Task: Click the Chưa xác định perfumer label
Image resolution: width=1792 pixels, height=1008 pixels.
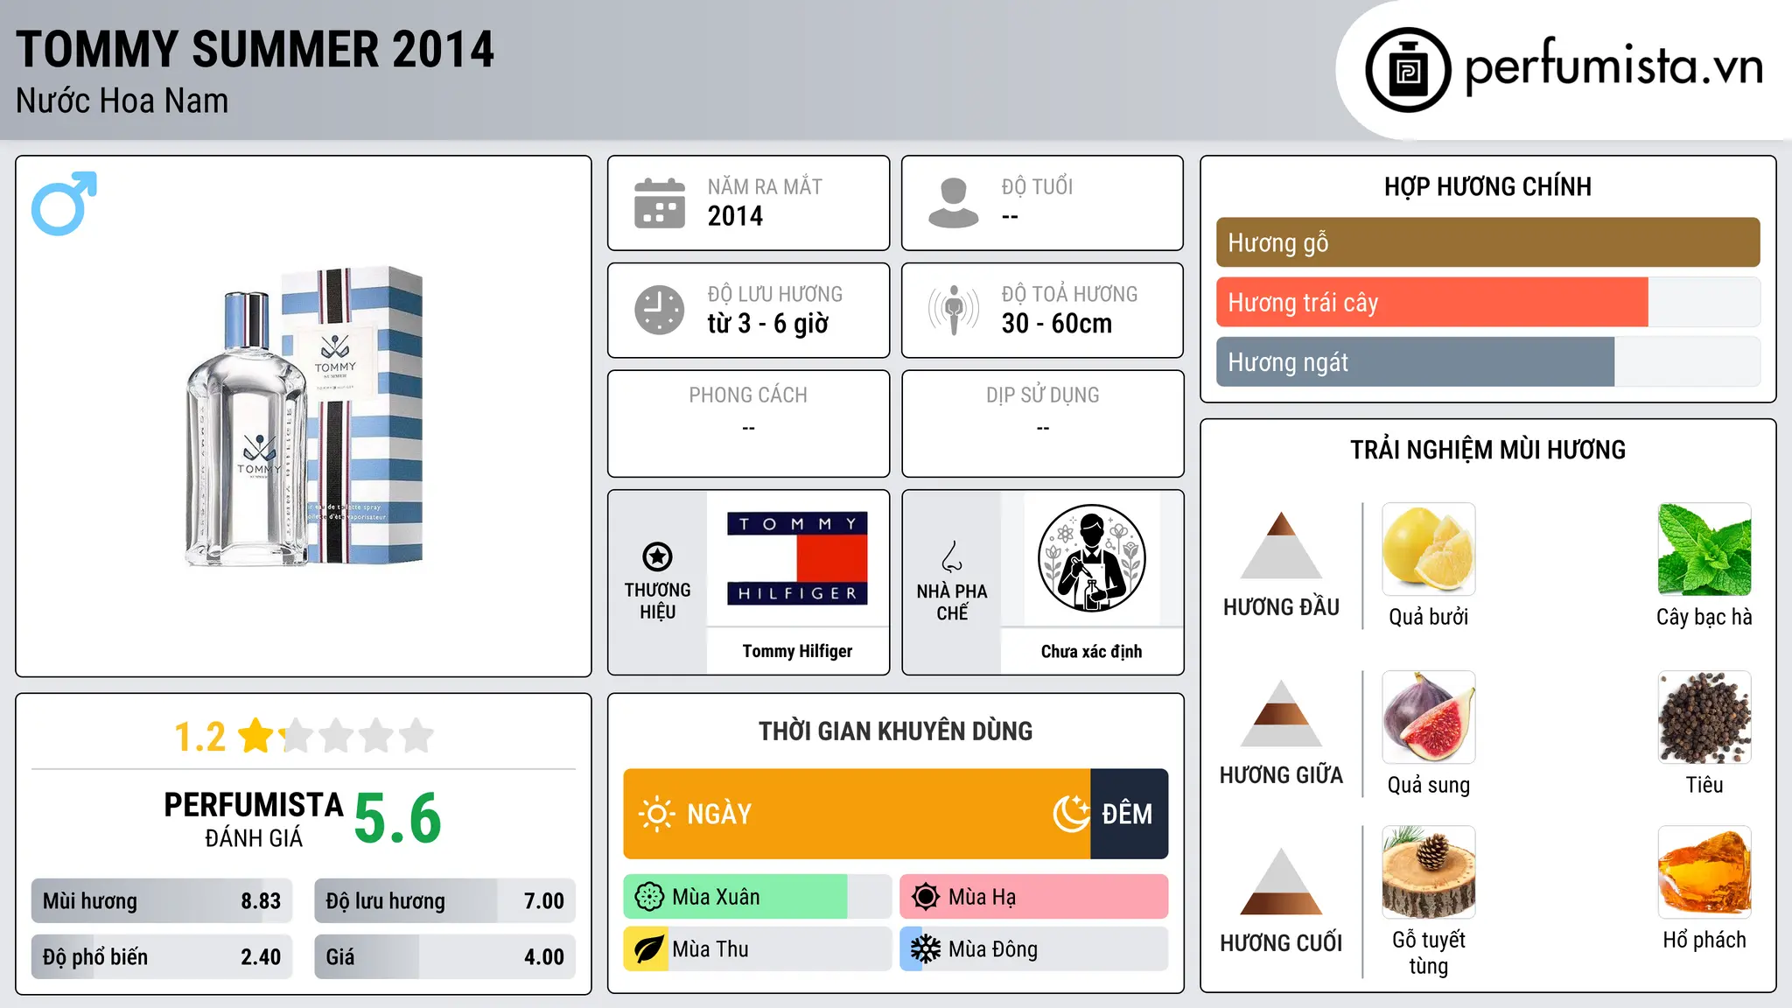Action: point(1091,651)
